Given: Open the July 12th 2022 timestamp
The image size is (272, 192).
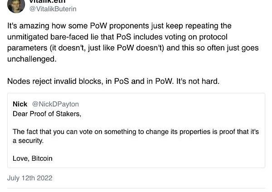Looking at the screenshot, I should [29, 178].
